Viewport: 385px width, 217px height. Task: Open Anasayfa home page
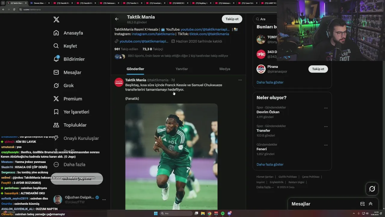click(x=68, y=33)
